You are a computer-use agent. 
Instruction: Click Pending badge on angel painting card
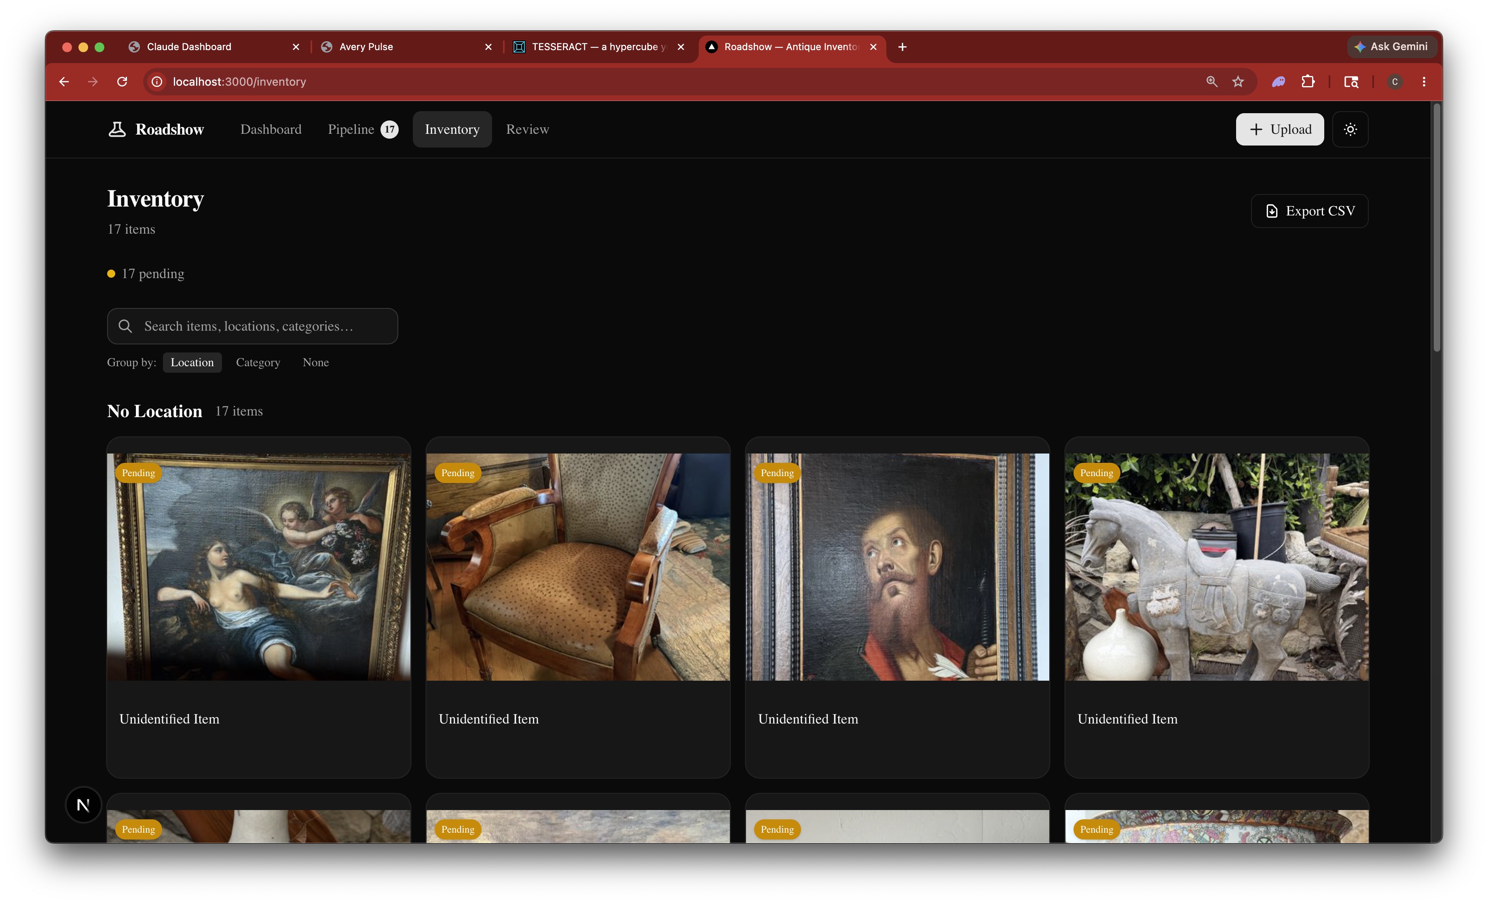coord(138,473)
